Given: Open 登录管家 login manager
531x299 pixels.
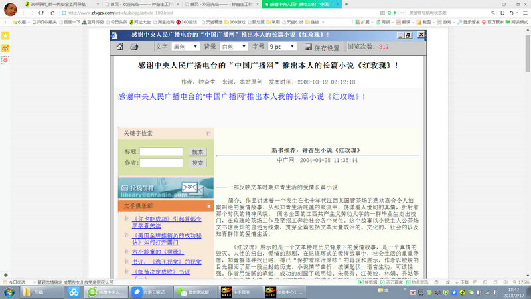Looking at the screenshot, I should [x=469, y=22].
